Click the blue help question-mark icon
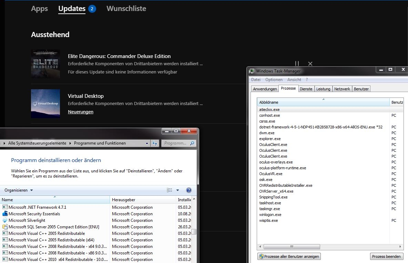 pyautogui.click(x=189, y=190)
